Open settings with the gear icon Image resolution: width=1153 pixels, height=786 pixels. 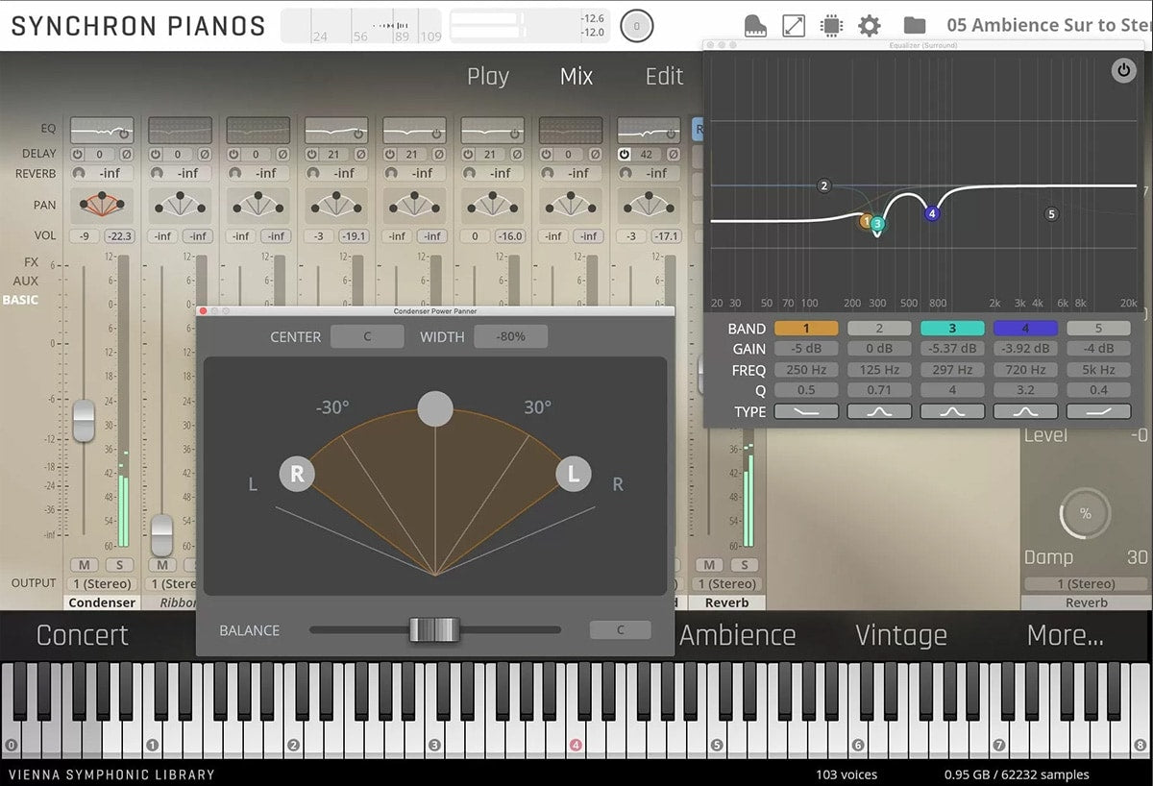click(869, 26)
